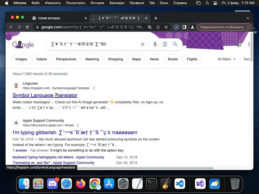Click the address bar URL
This screenshot has width=259, height=194.
[93, 27]
